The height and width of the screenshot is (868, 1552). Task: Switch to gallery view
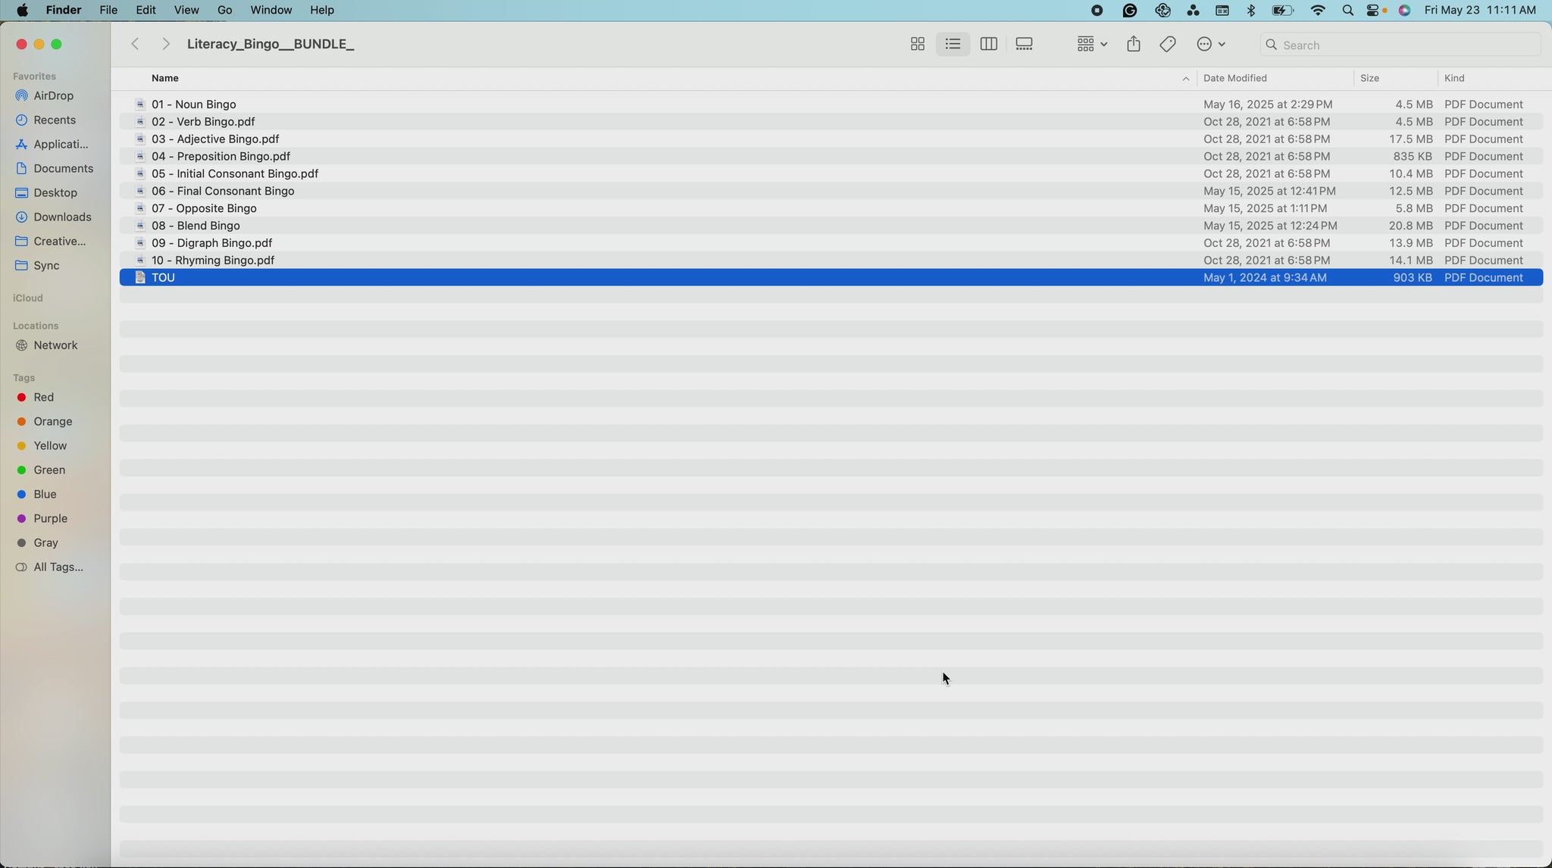tap(1024, 45)
